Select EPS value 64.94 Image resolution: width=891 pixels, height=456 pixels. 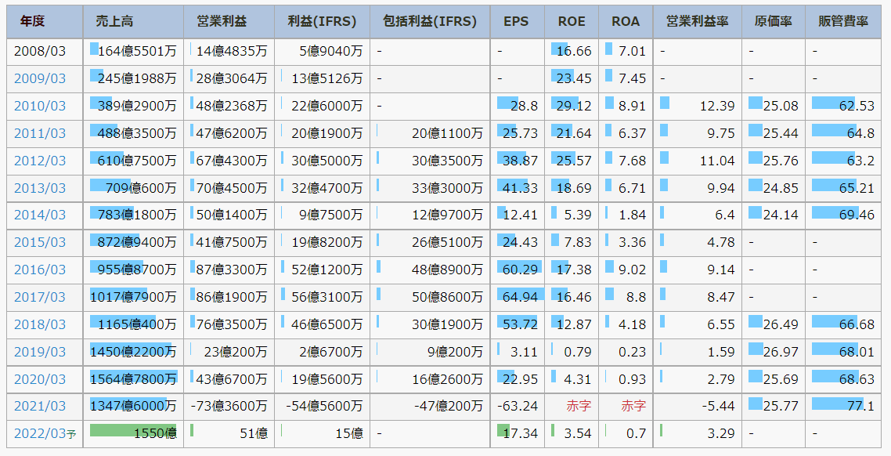point(521,297)
